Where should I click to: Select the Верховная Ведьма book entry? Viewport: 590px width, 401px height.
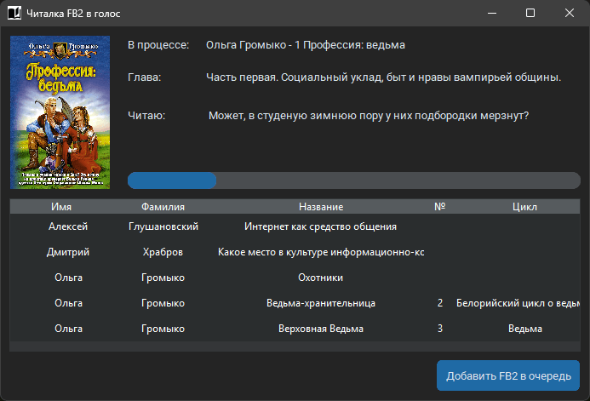click(321, 329)
